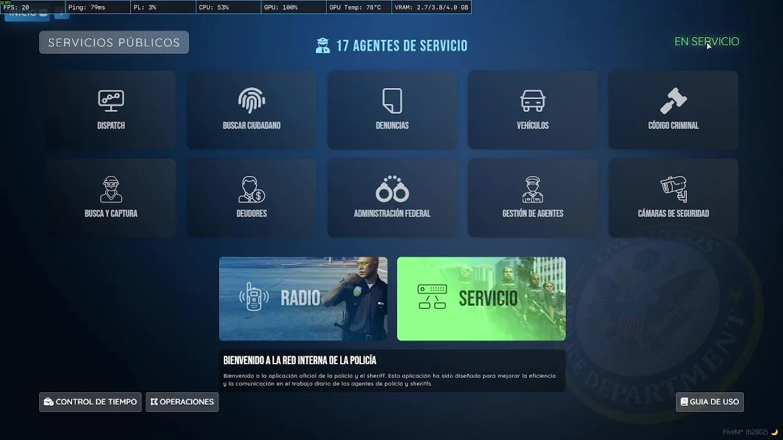Select the INICIO tab
This screenshot has width=783, height=440.
pyautogui.click(x=27, y=13)
